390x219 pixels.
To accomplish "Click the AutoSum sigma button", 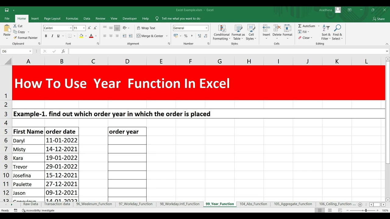I will pyautogui.click(x=307, y=26).
